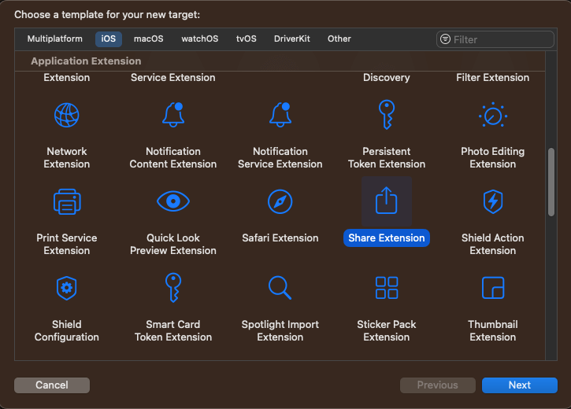Click the Share Extension upload icon
Image resolution: width=571 pixels, height=409 pixels.
(x=387, y=201)
